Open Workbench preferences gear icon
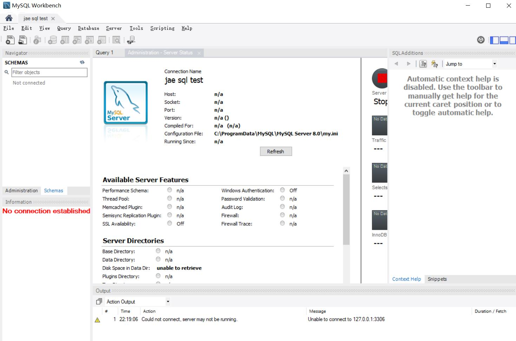Screen dimensions: 516x341 481,40
